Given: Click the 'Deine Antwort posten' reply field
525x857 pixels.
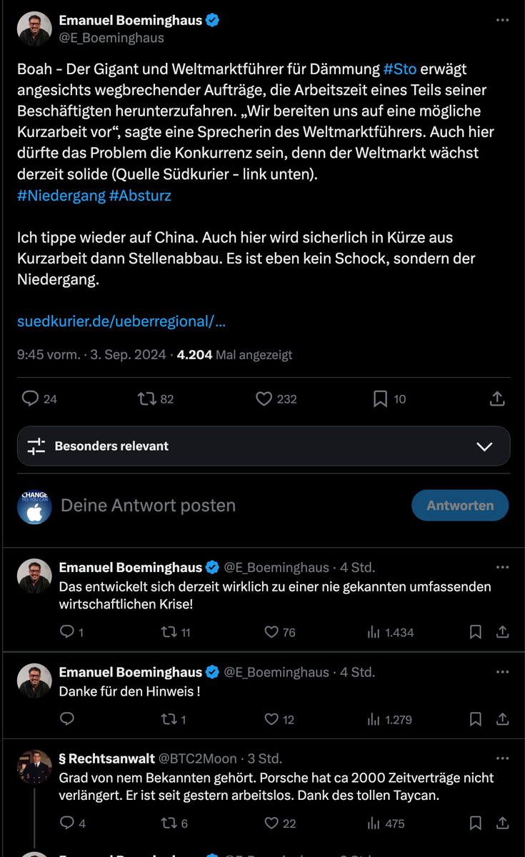Looking at the screenshot, I should tap(149, 506).
